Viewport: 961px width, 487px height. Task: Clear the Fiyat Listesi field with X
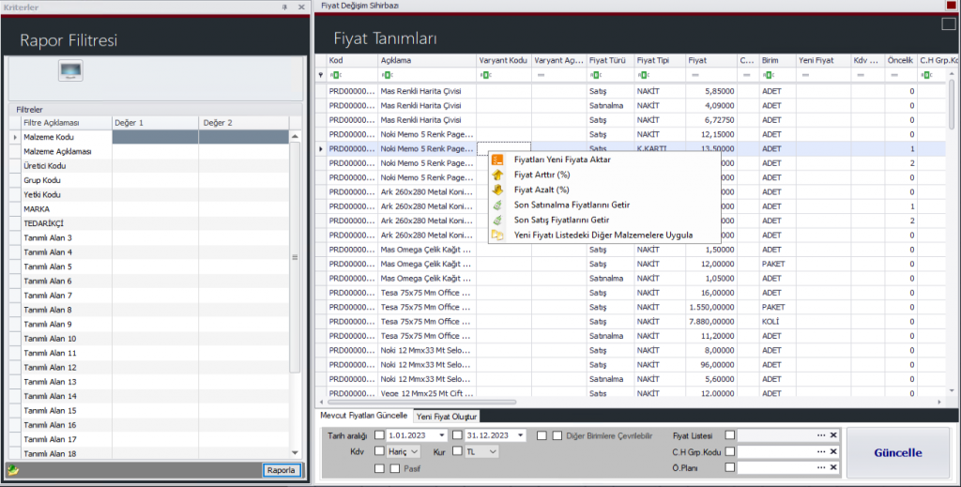click(832, 435)
